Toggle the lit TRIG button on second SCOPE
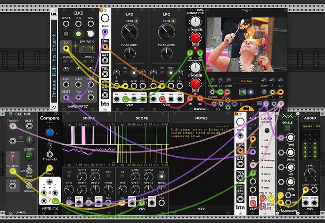The image size is (325, 223). (x=162, y=176)
